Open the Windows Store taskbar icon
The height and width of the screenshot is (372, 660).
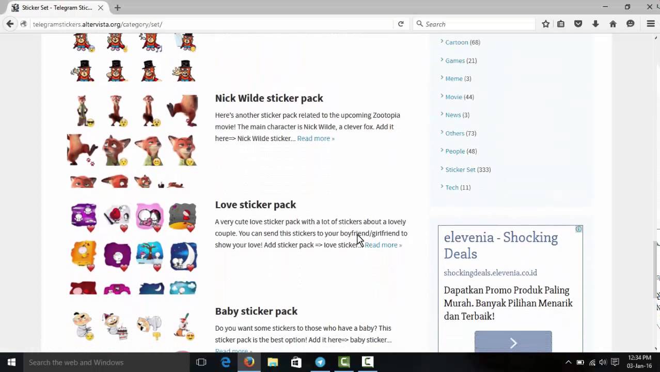coord(296,362)
